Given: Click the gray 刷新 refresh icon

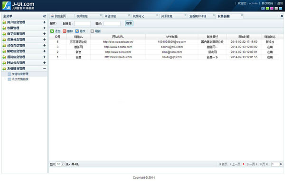Looking at the screenshot, I should pos(92,31).
